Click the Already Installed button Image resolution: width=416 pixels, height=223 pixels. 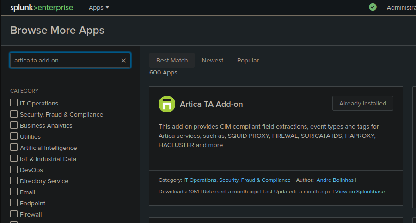363,103
